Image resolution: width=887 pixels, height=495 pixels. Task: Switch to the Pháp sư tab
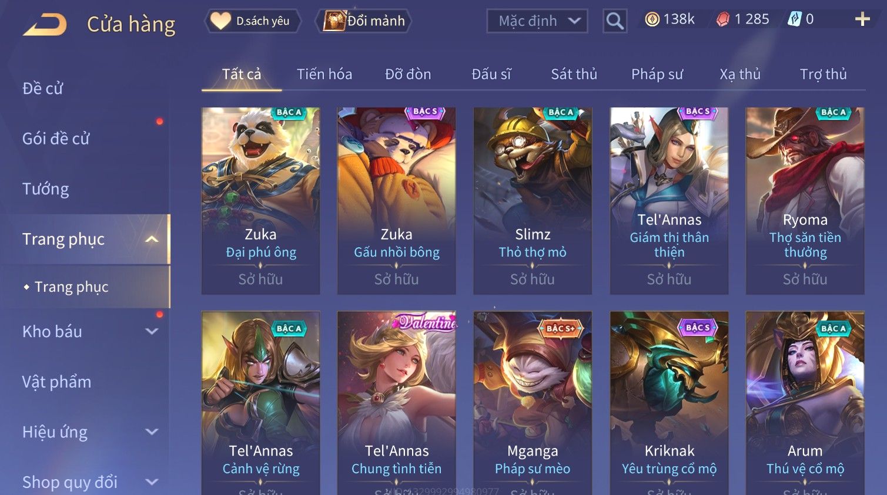click(657, 74)
